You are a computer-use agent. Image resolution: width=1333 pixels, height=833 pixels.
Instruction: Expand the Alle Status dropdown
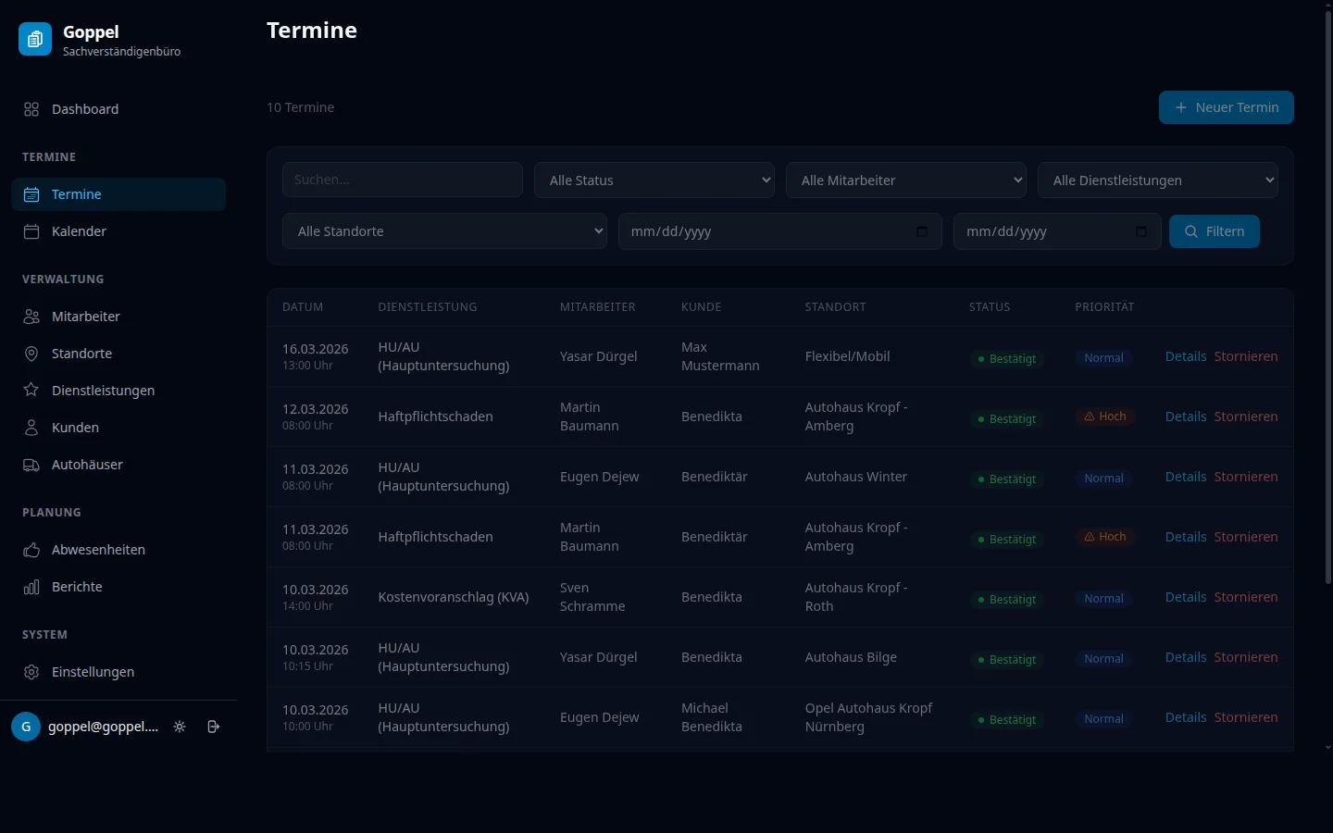pyautogui.click(x=654, y=180)
